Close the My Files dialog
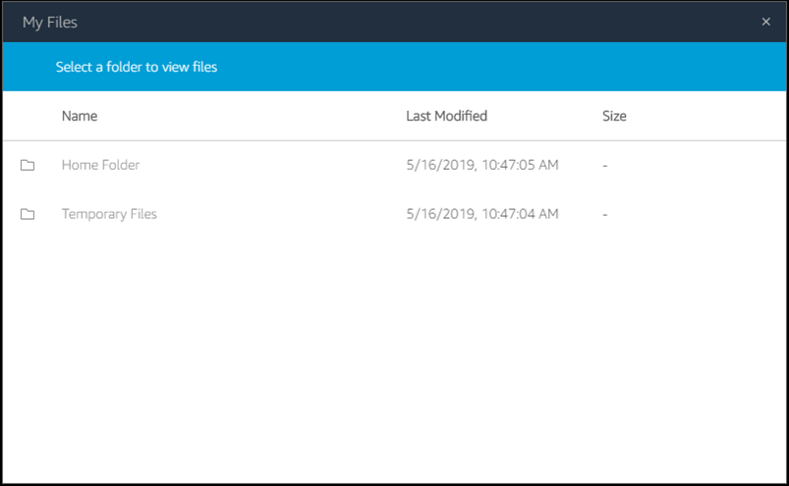789x486 pixels. point(766,22)
